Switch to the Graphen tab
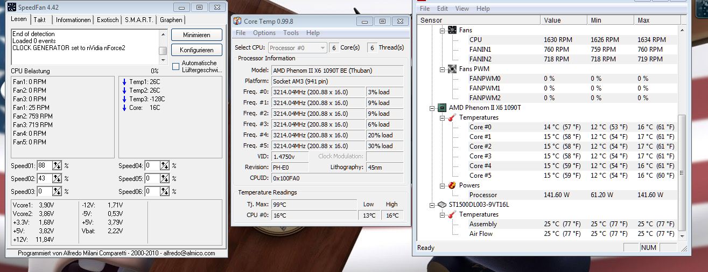Image resolution: width=708 pixels, height=272 pixels. pyautogui.click(x=171, y=20)
